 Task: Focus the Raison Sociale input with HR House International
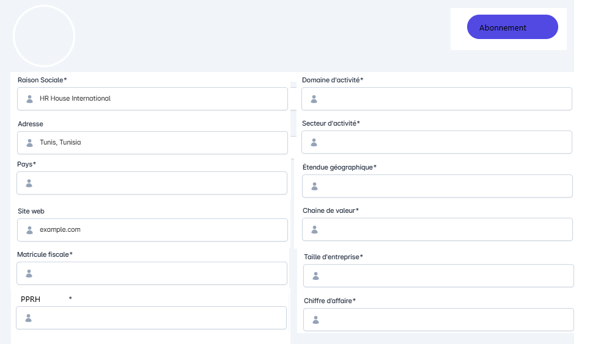(159, 99)
